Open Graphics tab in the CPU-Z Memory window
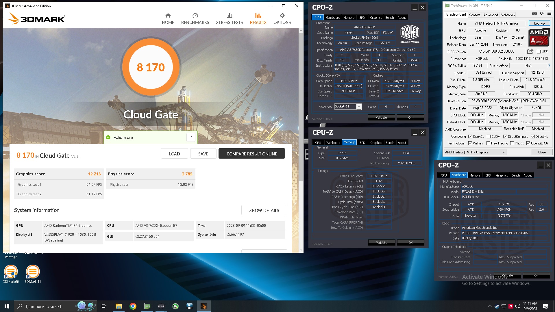The width and height of the screenshot is (555, 312). tap(376, 143)
